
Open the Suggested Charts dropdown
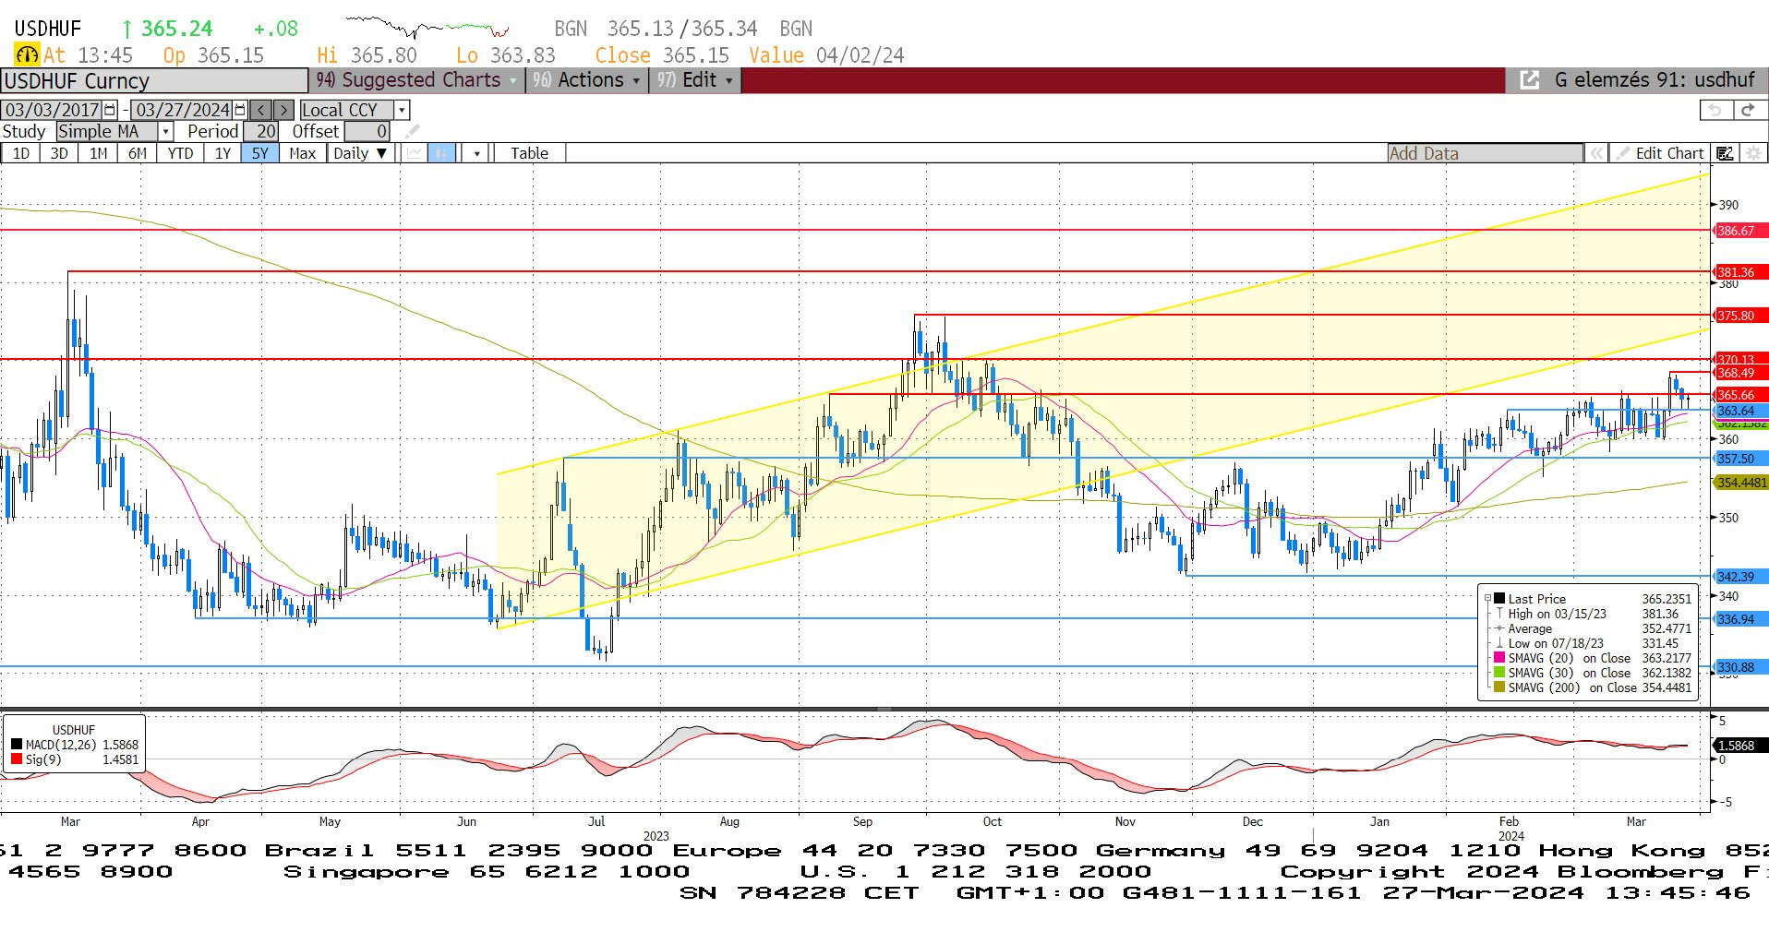tap(416, 80)
